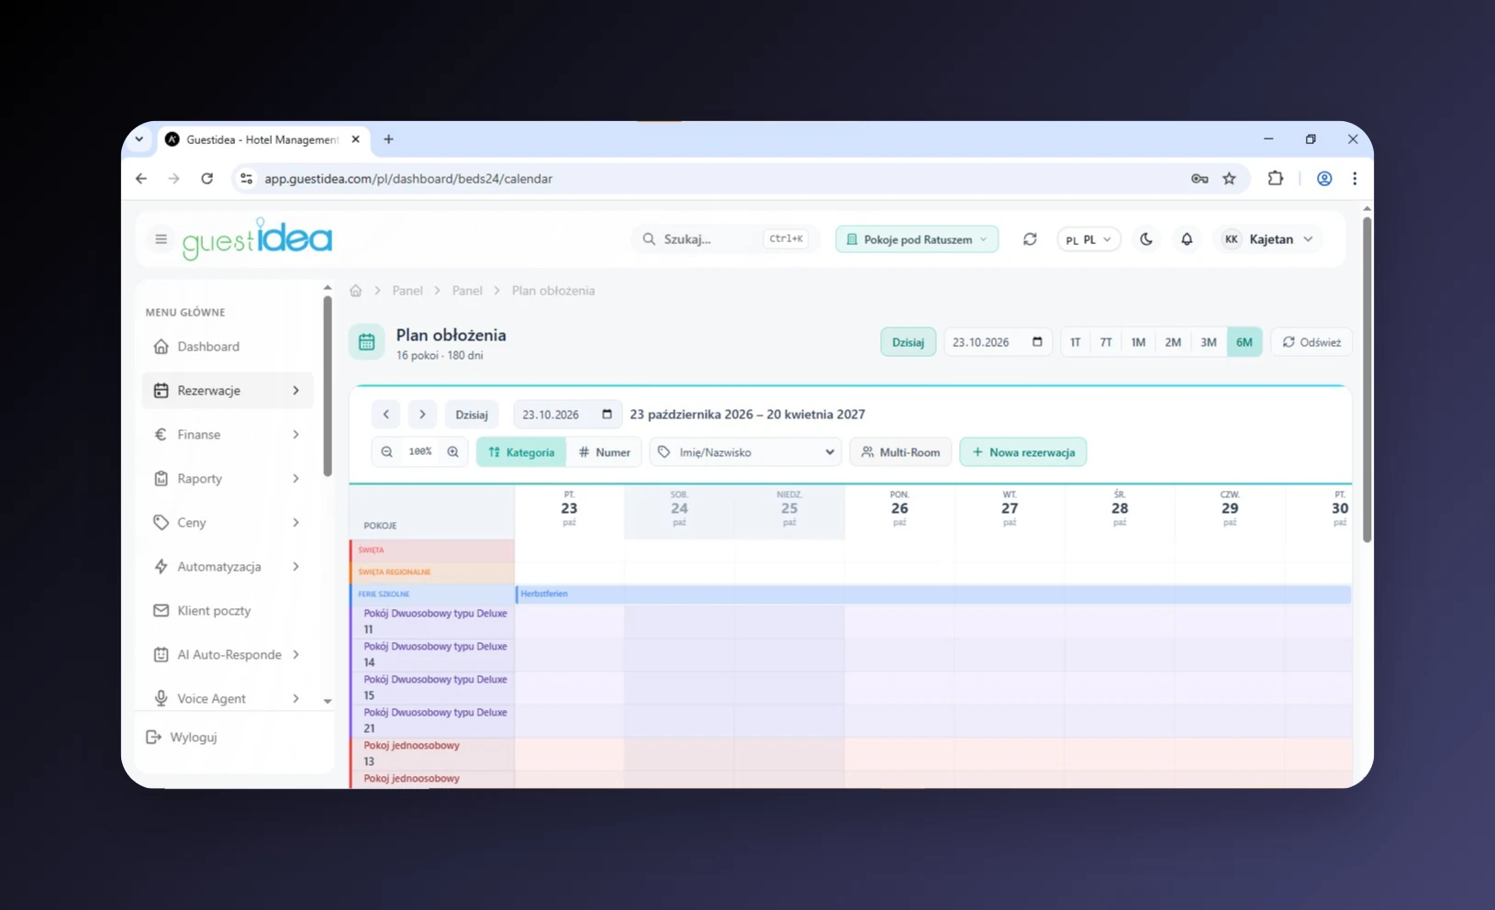Collapse sidebar using the hamburger menu icon

pyautogui.click(x=162, y=239)
